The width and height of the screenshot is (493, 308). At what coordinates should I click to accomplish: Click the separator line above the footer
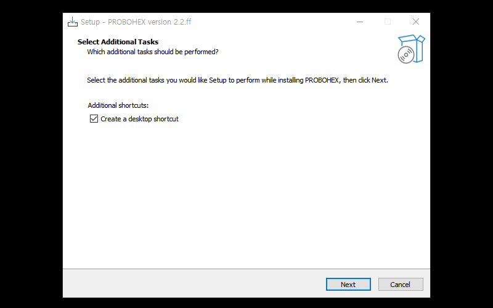[x=246, y=269]
